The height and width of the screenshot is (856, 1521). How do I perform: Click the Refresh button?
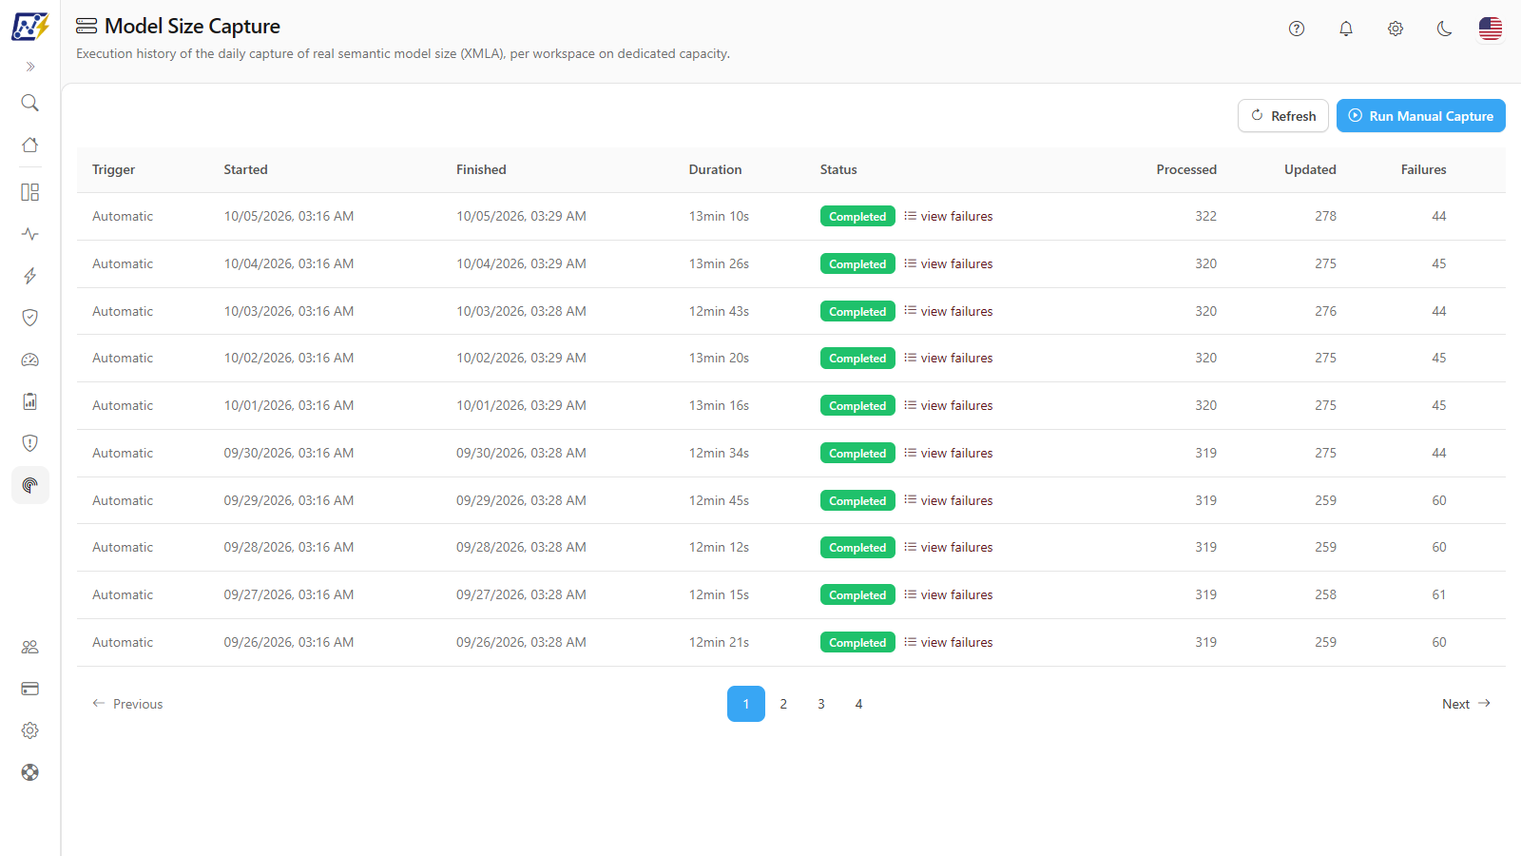tap(1283, 116)
